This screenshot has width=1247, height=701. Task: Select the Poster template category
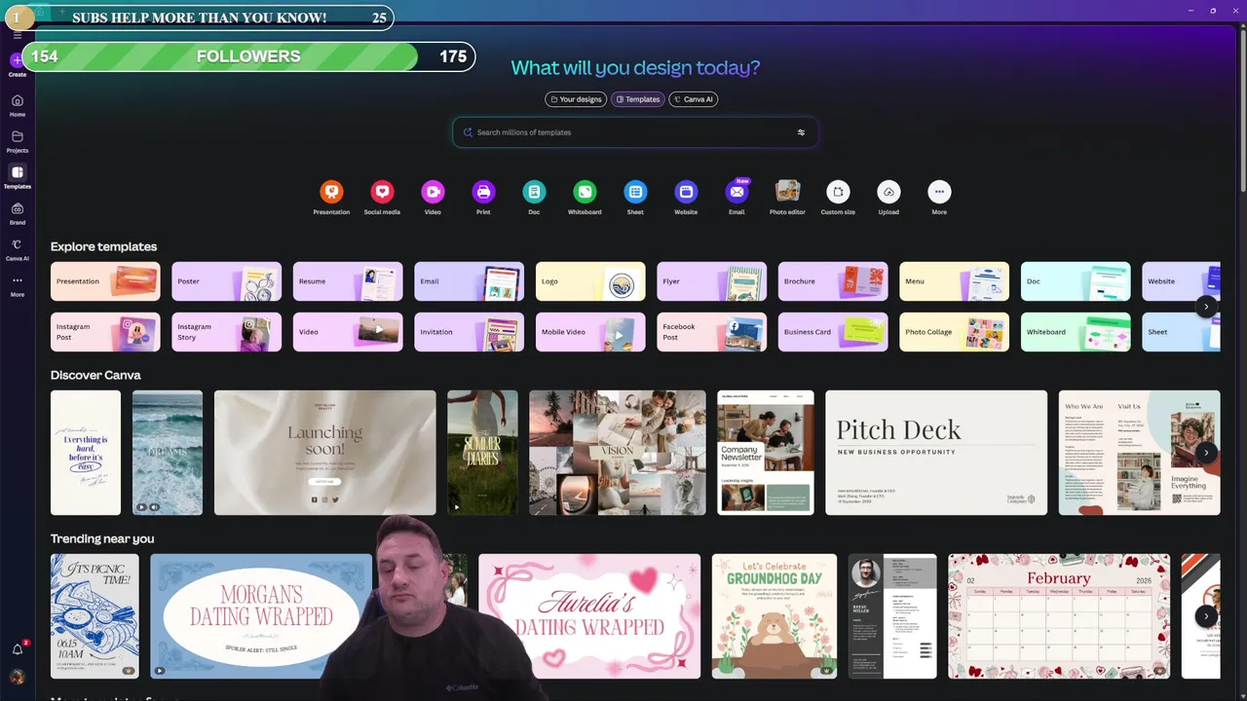tap(226, 281)
